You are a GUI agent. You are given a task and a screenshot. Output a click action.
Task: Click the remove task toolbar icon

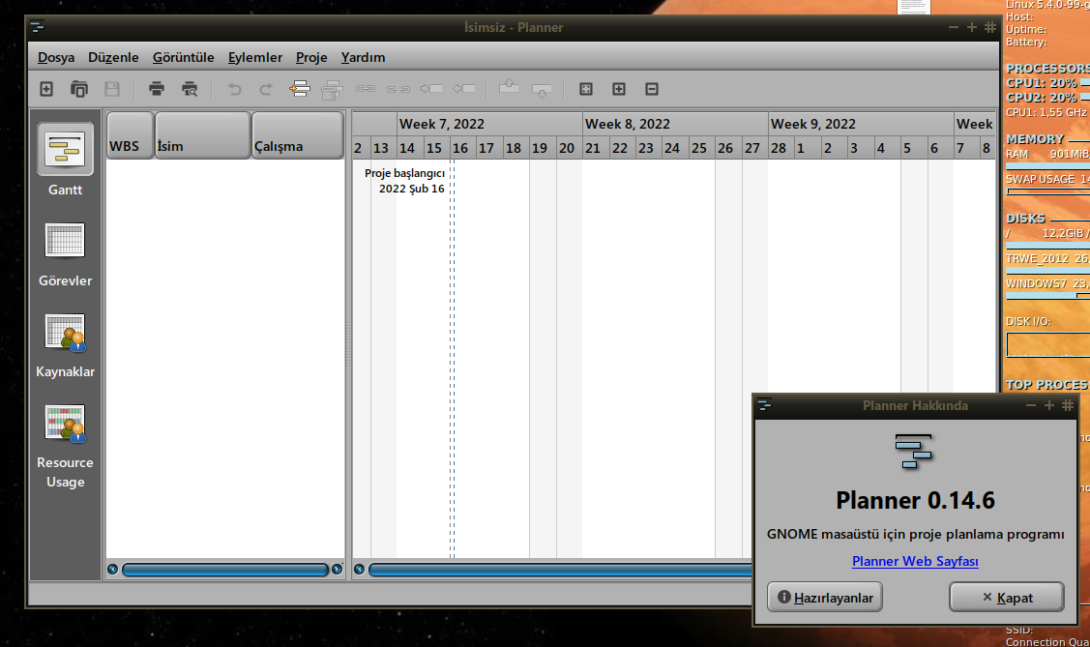[x=333, y=89]
